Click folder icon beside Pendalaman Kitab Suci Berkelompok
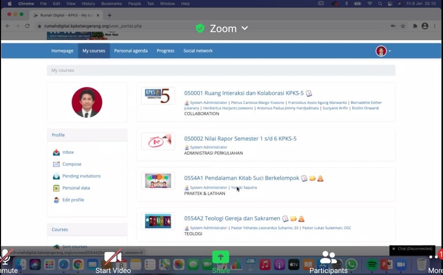The image size is (443, 275). (312, 178)
